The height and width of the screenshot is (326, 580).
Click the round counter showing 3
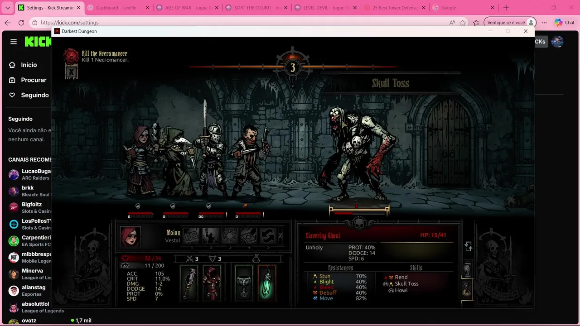click(x=293, y=68)
